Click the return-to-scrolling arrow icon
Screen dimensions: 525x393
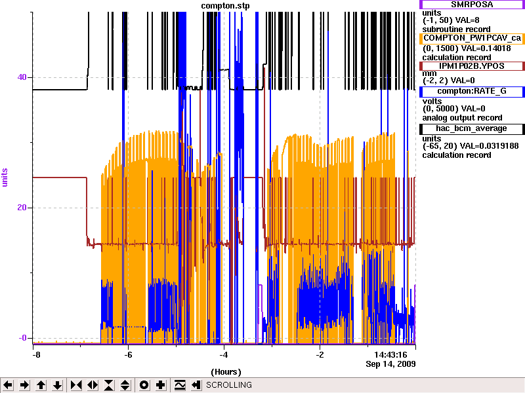pyautogui.click(x=196, y=385)
